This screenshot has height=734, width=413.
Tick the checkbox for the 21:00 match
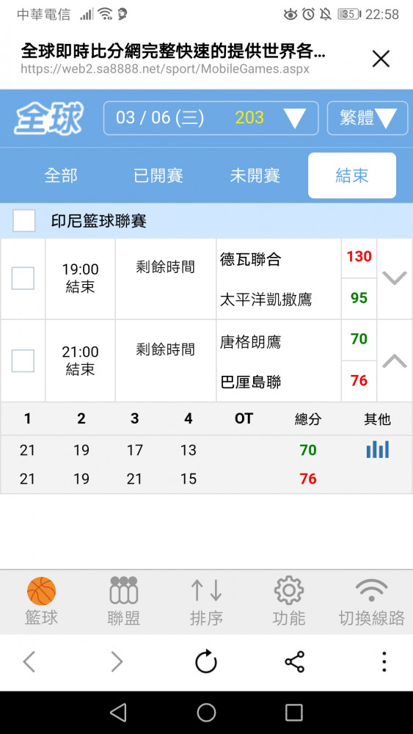click(23, 361)
